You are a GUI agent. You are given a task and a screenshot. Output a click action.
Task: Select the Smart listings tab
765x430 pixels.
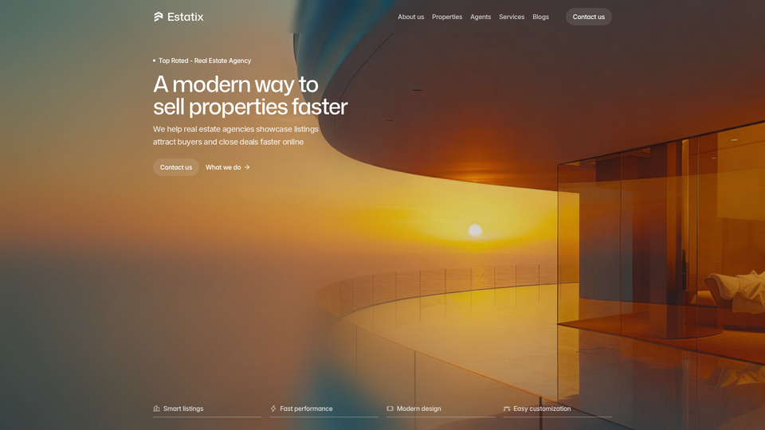(207, 410)
